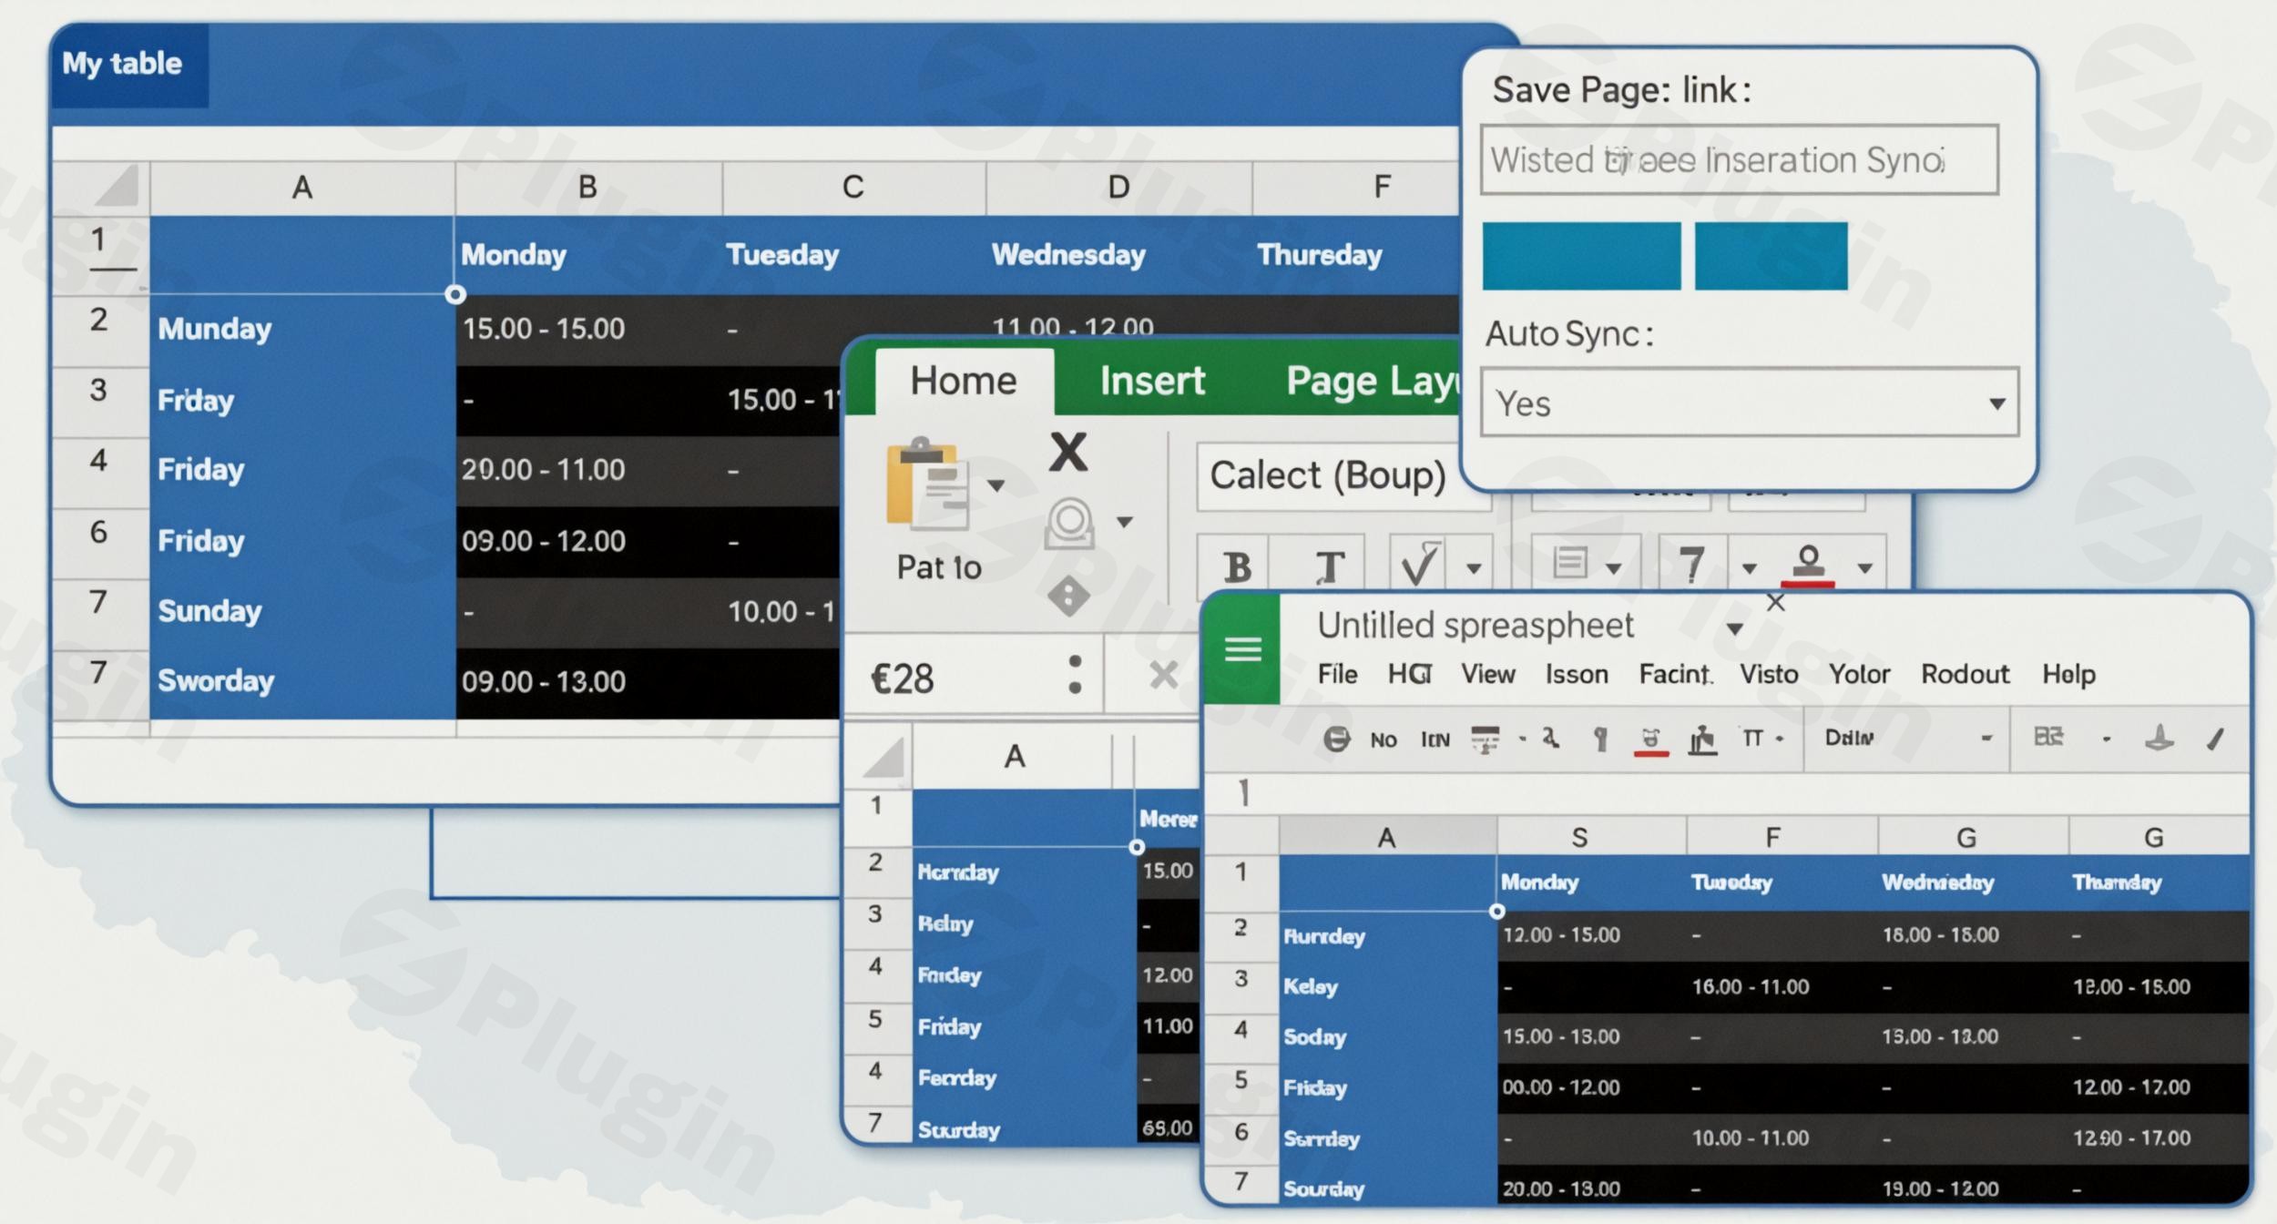This screenshot has height=1224, width=2277.
Task: Open the alignment lines icon dropdown arrow
Action: click(x=1613, y=568)
